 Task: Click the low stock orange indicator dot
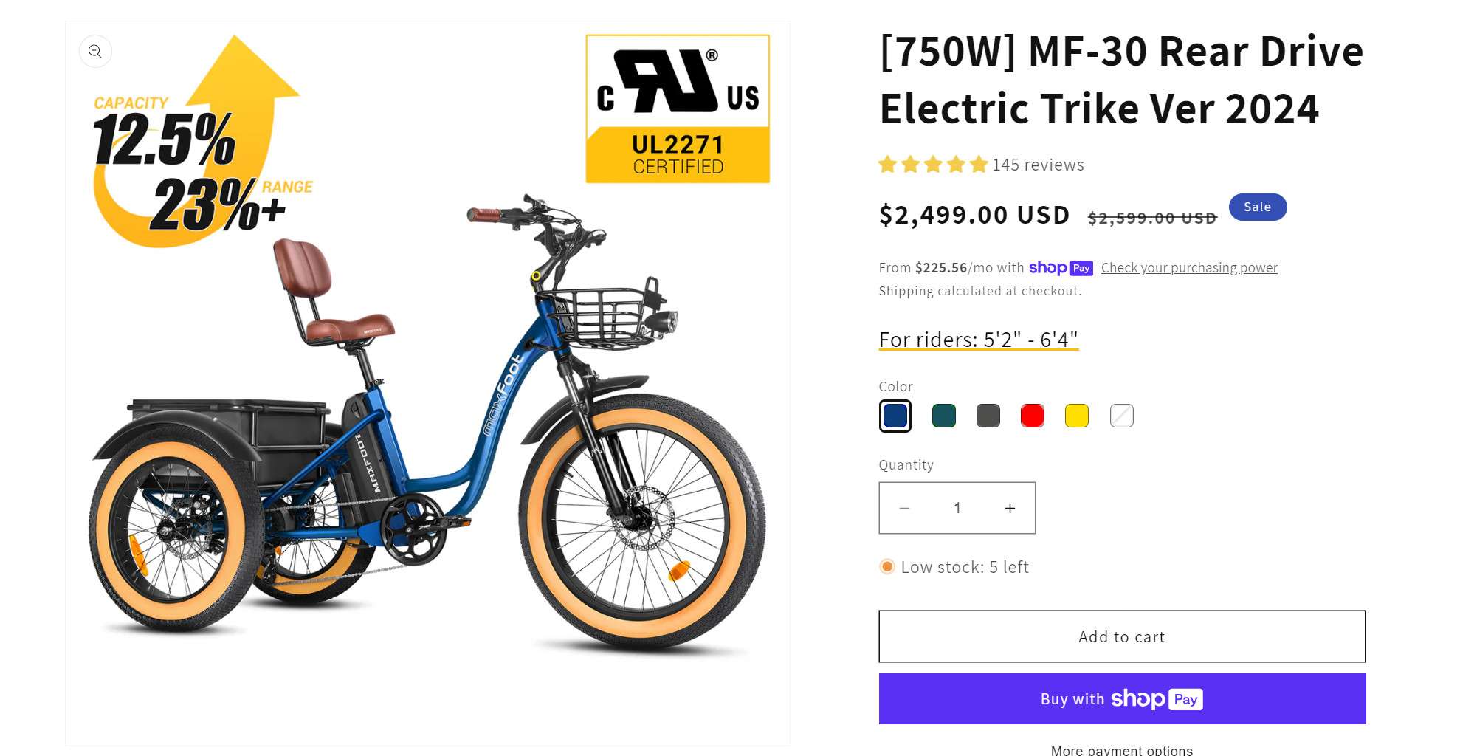[886, 566]
